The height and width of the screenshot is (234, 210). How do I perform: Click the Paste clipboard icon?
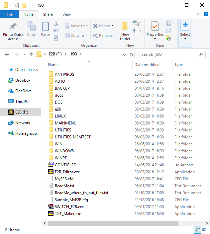point(46,26)
